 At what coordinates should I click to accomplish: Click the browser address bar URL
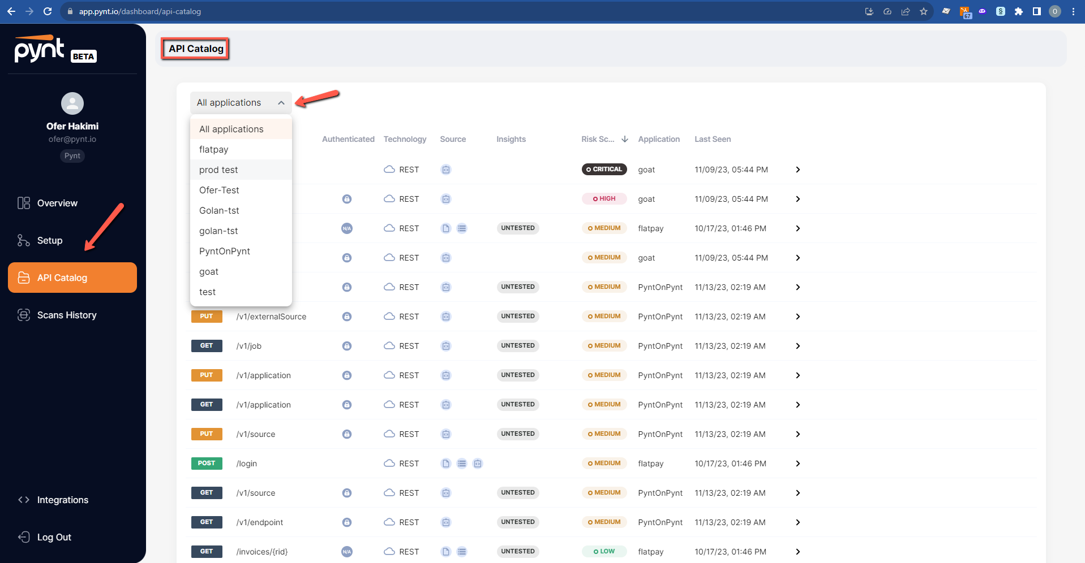(x=140, y=11)
